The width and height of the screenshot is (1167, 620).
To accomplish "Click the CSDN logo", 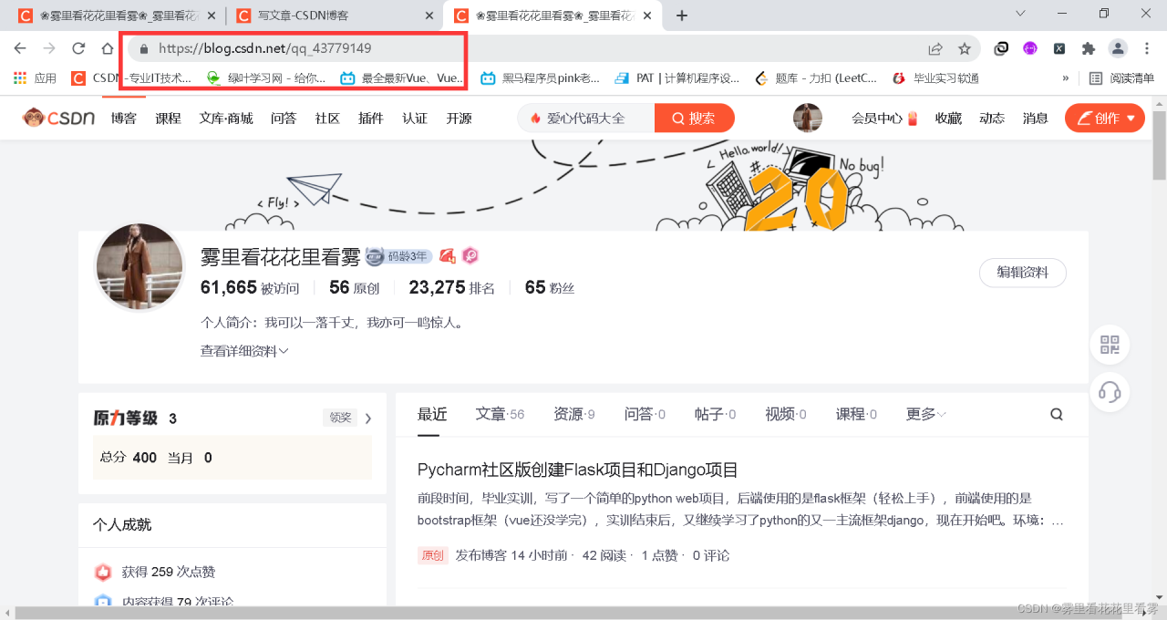I will pyautogui.click(x=59, y=118).
